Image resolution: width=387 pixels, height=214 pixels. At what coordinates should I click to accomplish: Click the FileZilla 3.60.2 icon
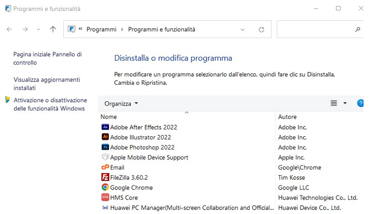[x=105, y=177]
